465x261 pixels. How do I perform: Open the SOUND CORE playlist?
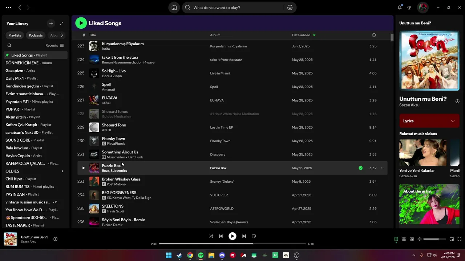36,140
